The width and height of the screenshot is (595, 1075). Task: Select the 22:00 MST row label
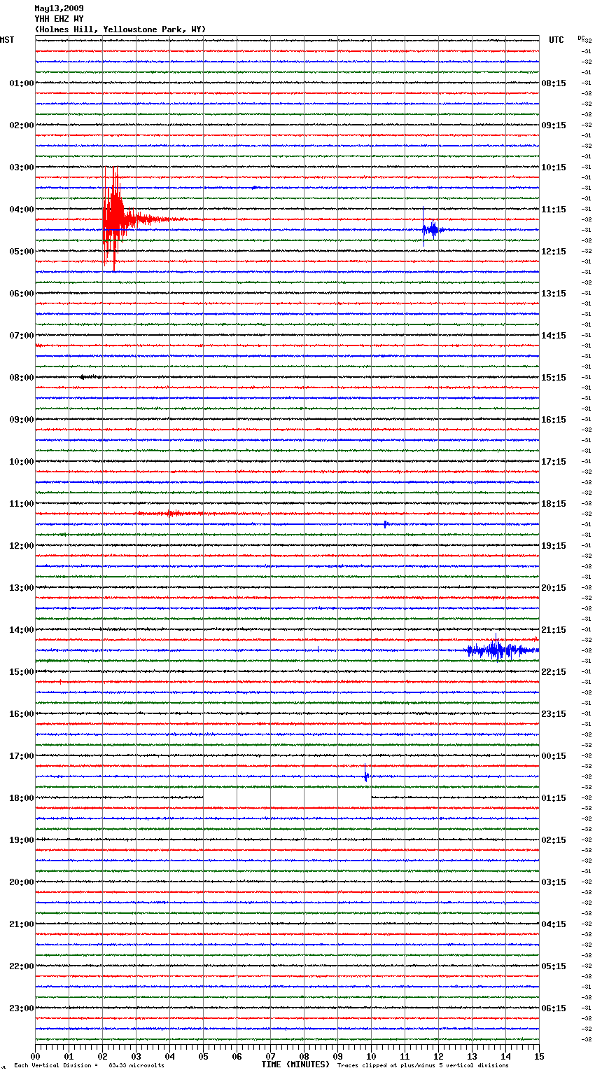tap(22, 966)
